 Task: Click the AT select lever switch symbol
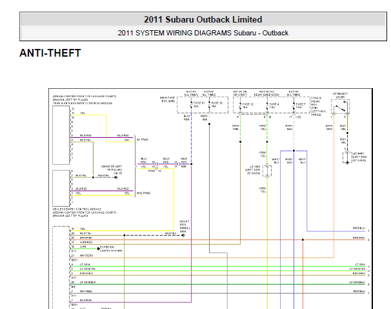(341, 107)
